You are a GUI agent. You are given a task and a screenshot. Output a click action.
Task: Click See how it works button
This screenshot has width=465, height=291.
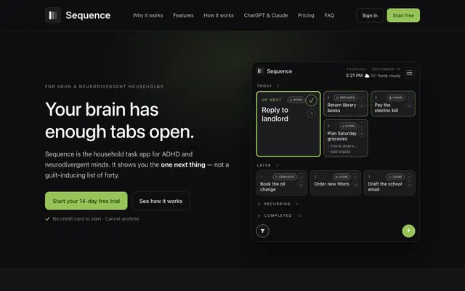(x=161, y=201)
